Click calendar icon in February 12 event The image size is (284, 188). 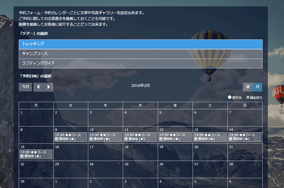pyautogui.click(x=161, y=139)
